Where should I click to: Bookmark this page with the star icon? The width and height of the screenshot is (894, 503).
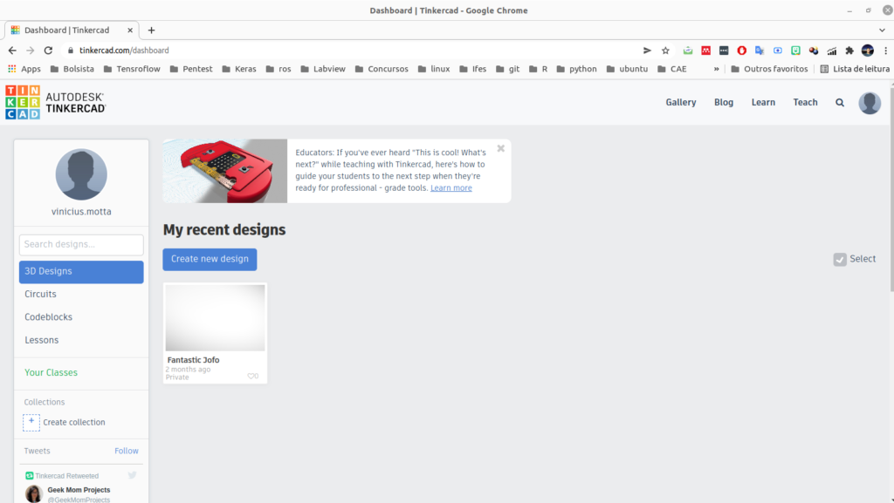coord(665,50)
